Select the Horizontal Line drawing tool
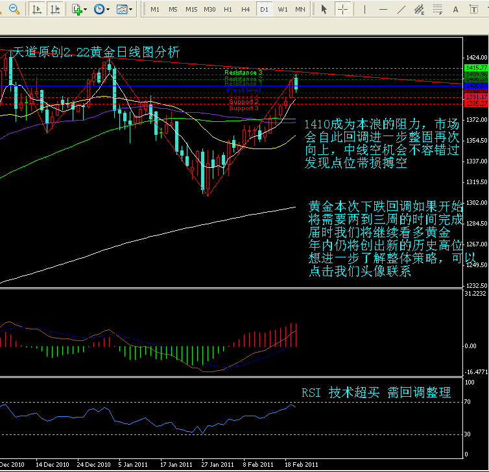489x472 pixels. point(383,9)
